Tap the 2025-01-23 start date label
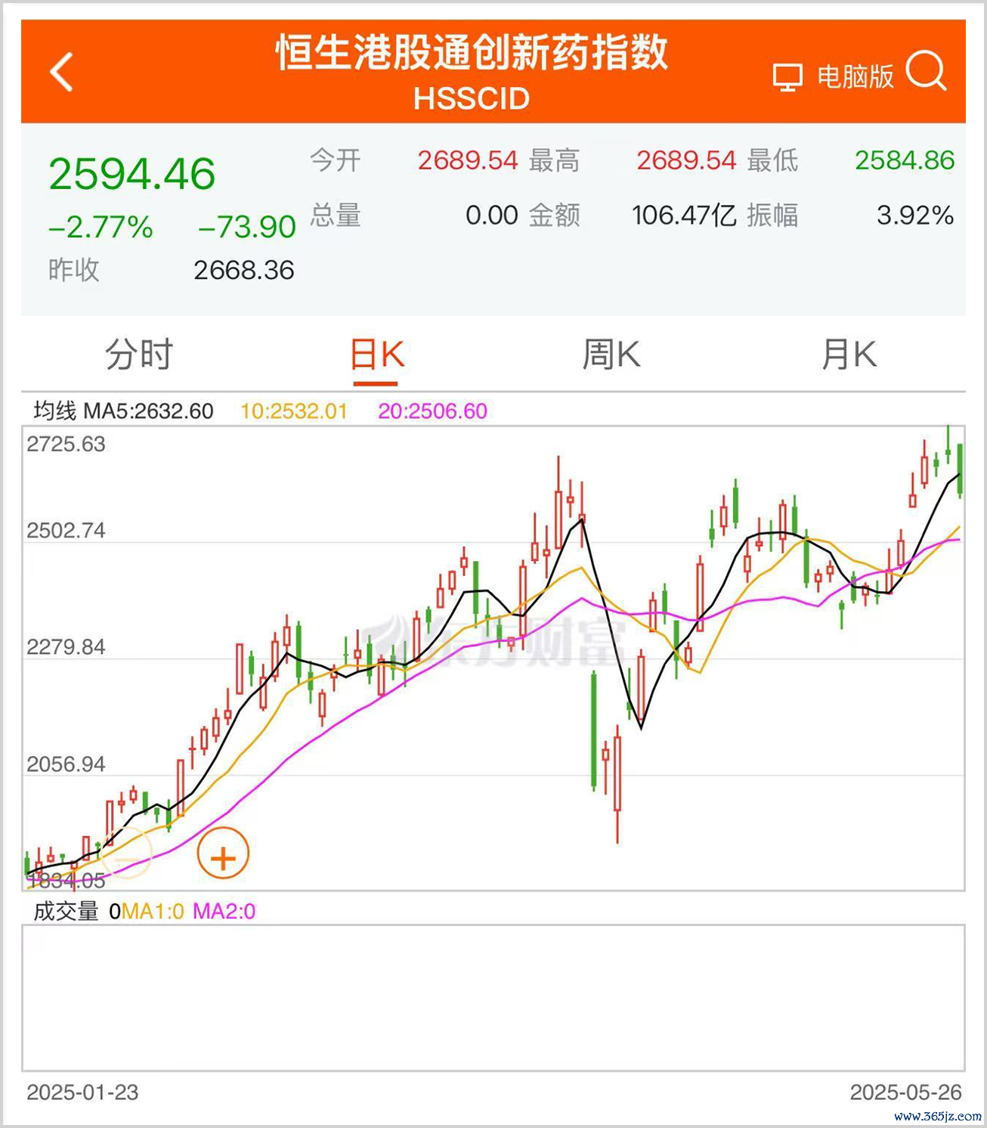 [x=82, y=1092]
